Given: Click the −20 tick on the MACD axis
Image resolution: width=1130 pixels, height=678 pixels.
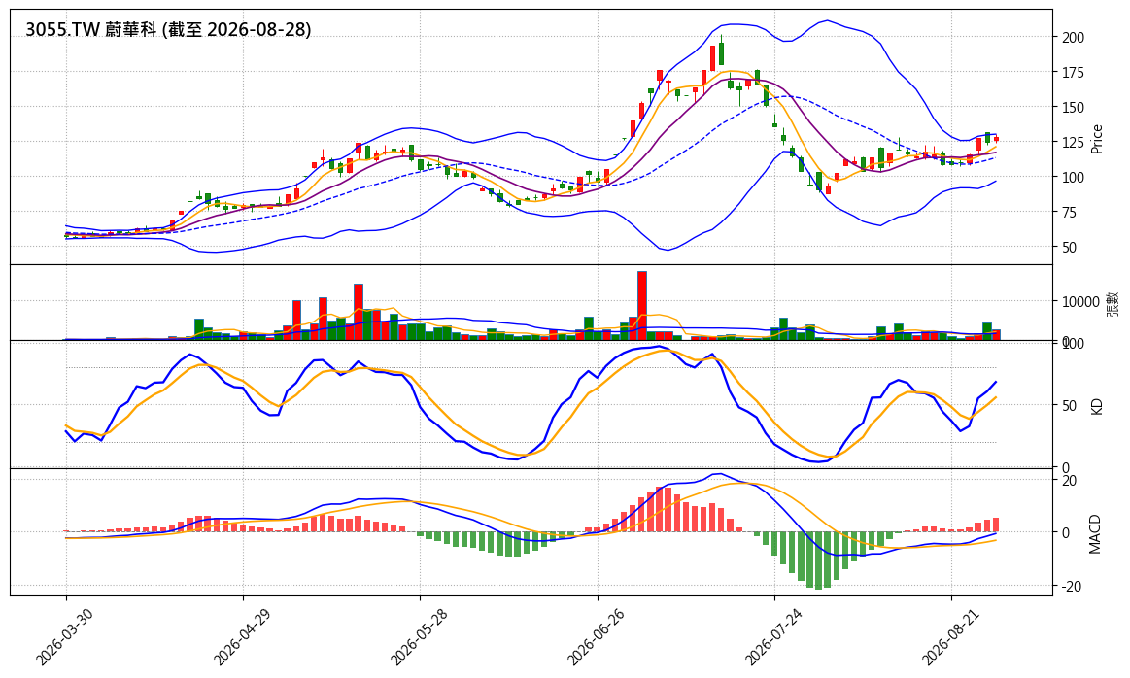Looking at the screenshot, I should coord(1071,588).
